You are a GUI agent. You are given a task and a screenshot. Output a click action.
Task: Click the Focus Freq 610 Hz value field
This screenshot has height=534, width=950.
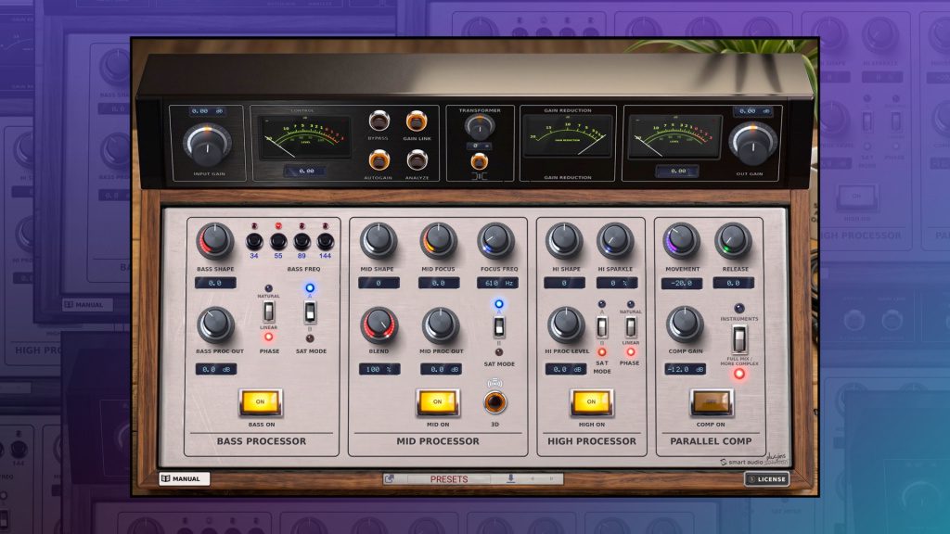[498, 284]
